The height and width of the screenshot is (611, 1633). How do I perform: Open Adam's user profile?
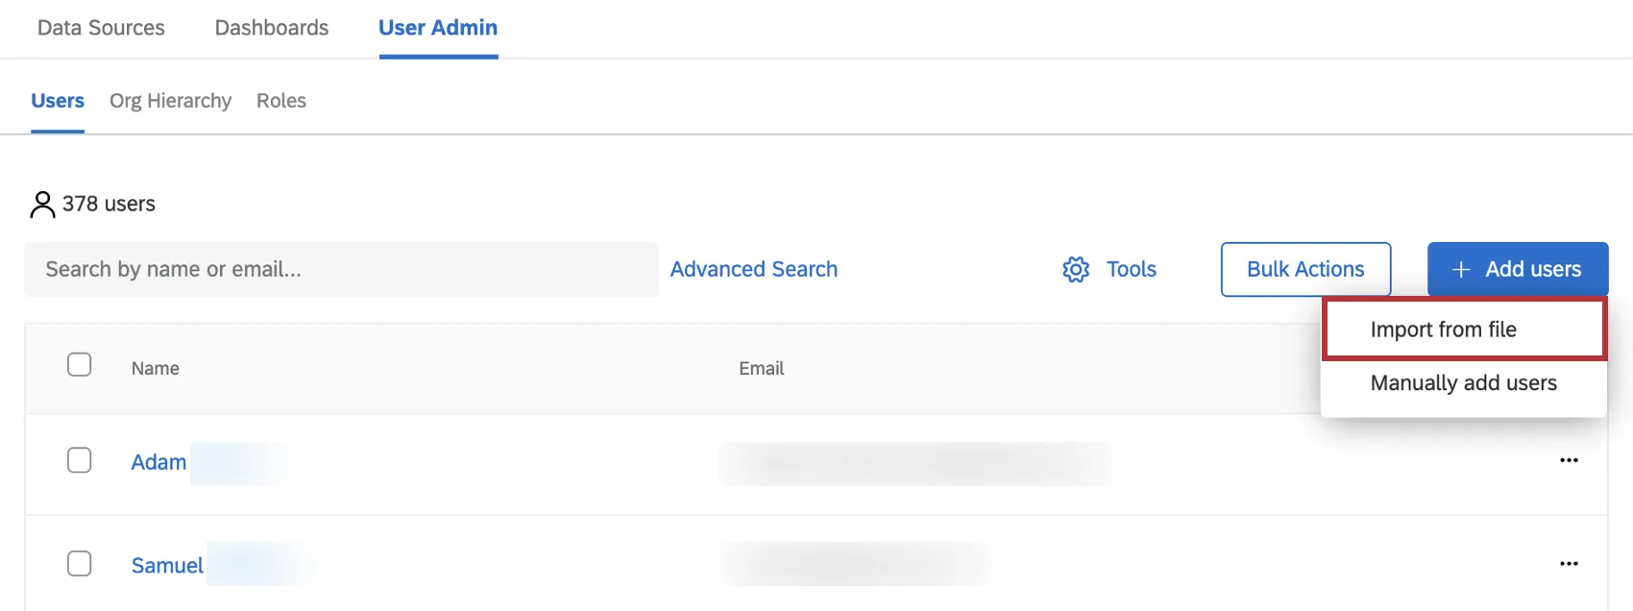click(158, 462)
